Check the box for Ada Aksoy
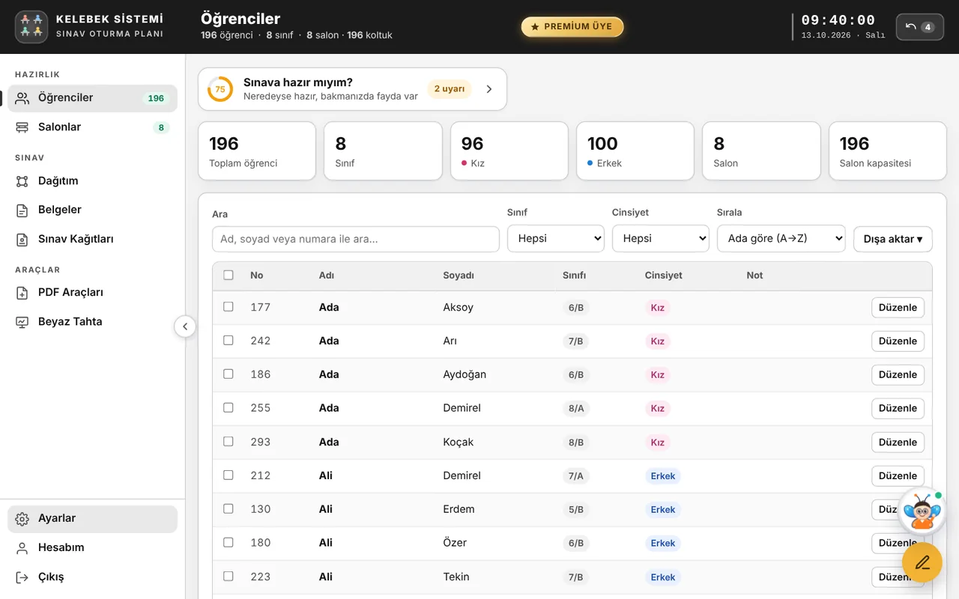The height and width of the screenshot is (599, 959). click(x=229, y=307)
